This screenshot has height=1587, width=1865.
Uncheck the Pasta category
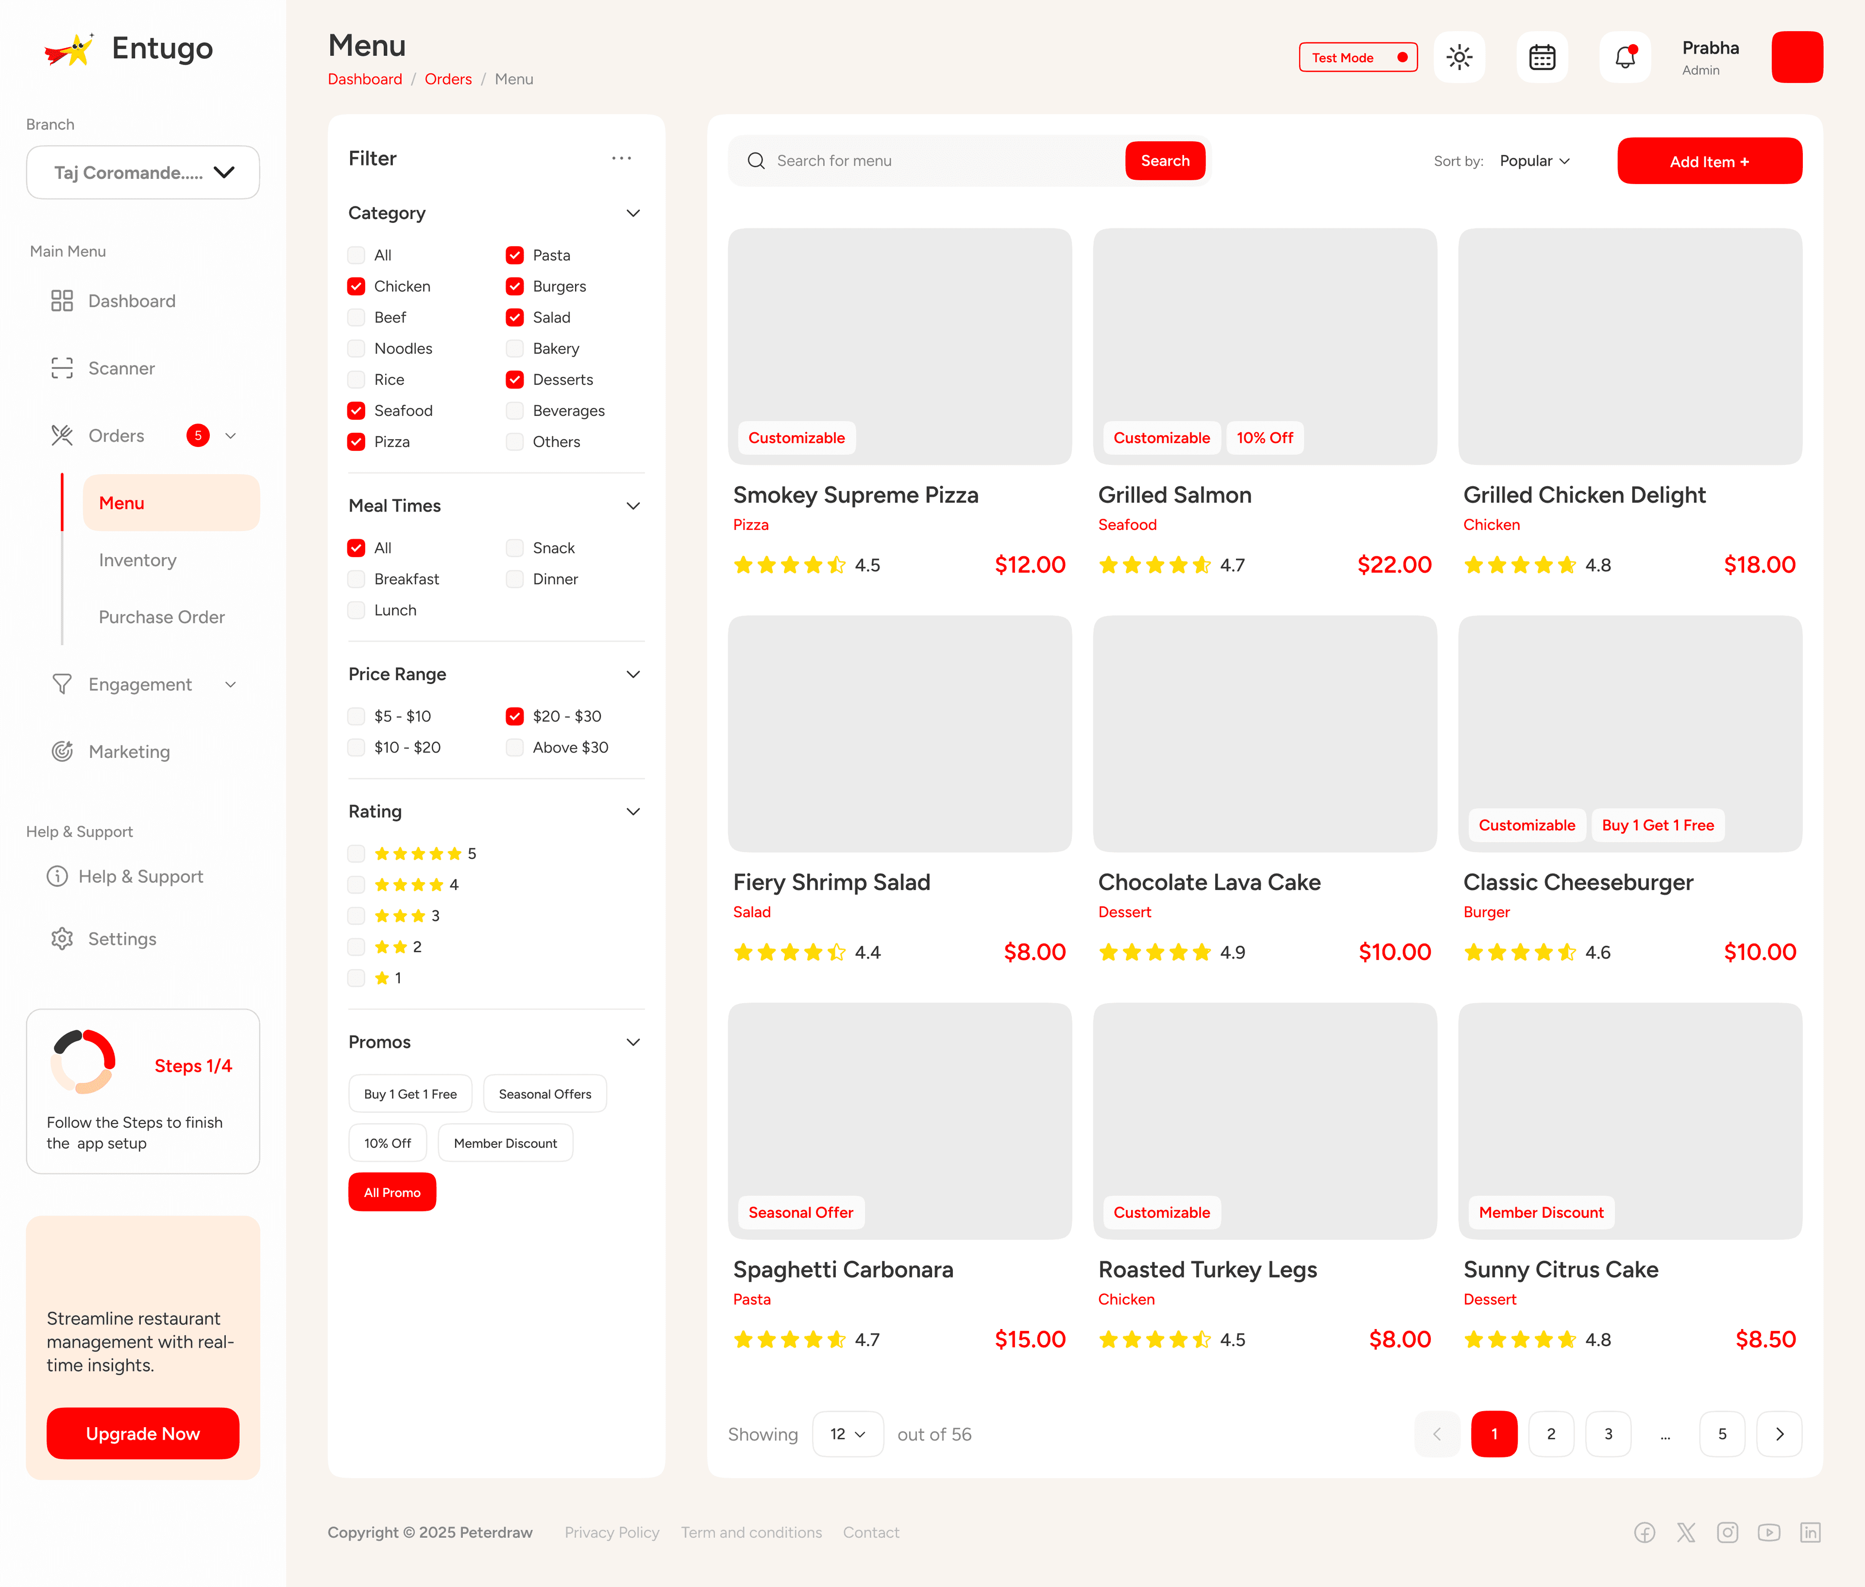click(x=515, y=256)
